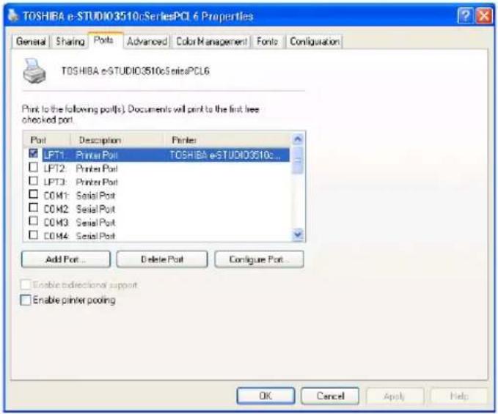Click port list scroll down arrow
This screenshot has width=498, height=414.
coord(298,234)
